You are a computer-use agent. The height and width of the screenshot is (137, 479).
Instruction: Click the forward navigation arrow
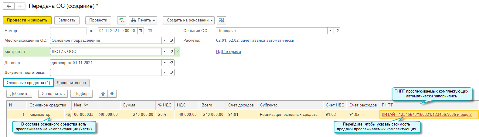coord(20,6)
